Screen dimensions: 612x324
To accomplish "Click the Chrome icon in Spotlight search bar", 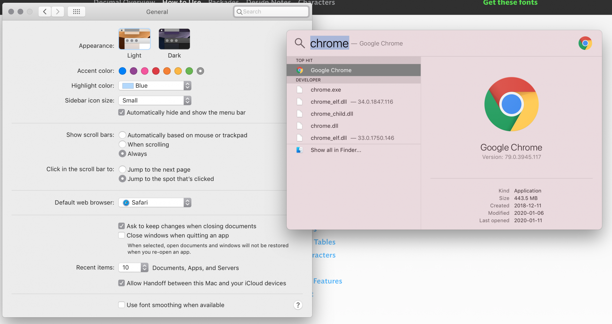I will (x=585, y=43).
